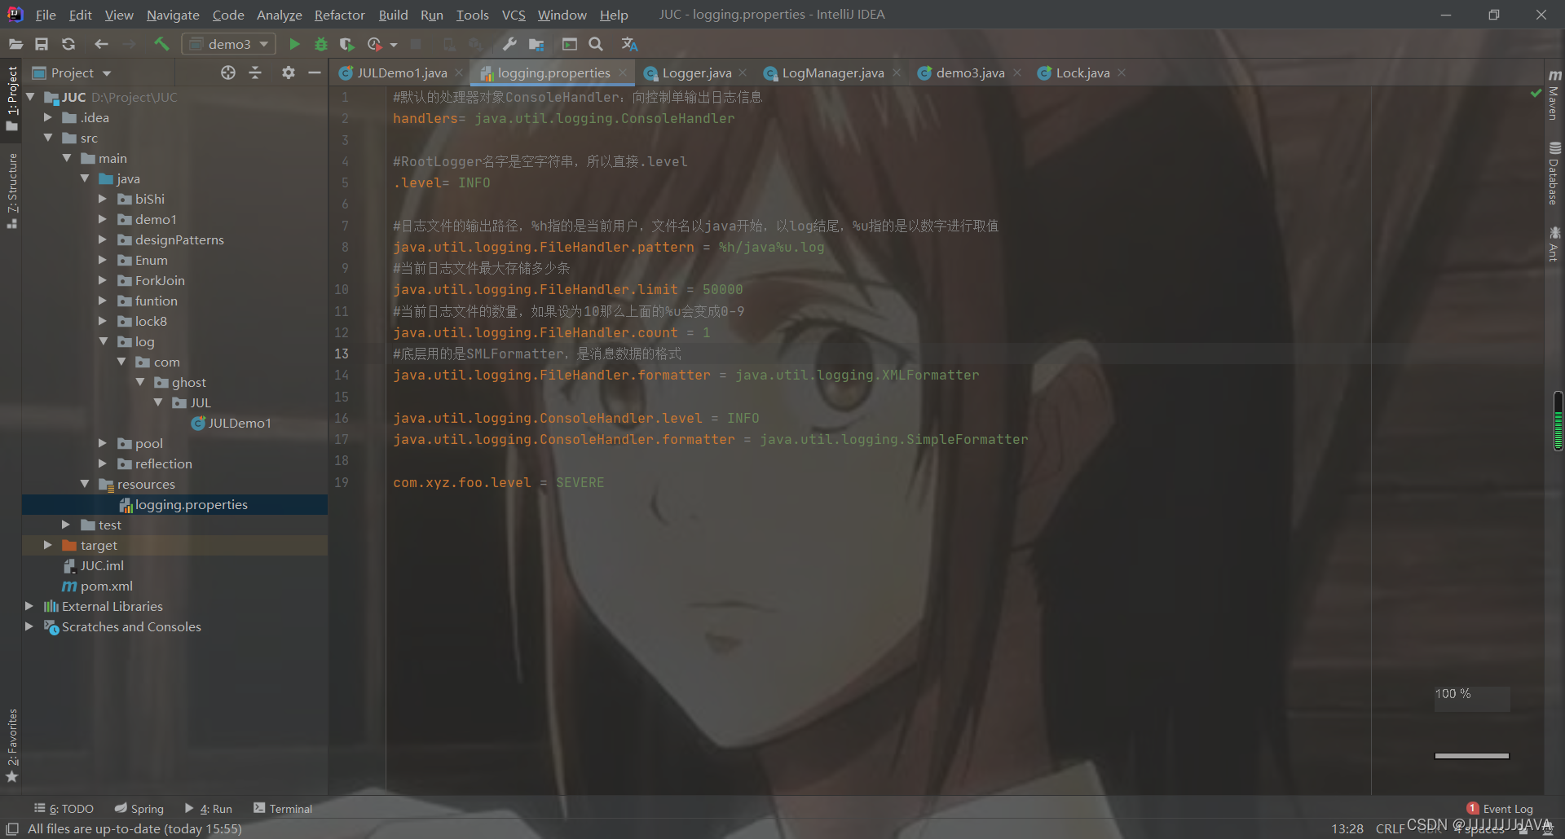This screenshot has height=839, width=1565.
Task: Expand the target folder
Action: click(x=48, y=545)
